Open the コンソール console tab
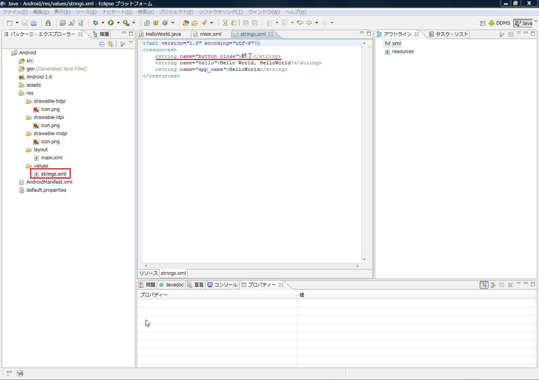This screenshot has height=380, width=539. [x=222, y=285]
